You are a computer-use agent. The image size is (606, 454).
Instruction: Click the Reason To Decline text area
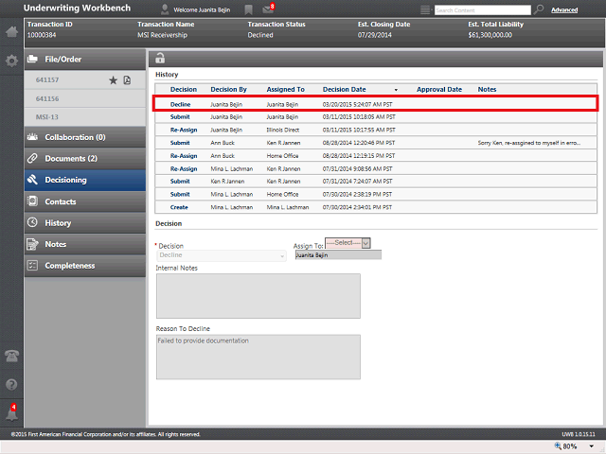(258, 358)
